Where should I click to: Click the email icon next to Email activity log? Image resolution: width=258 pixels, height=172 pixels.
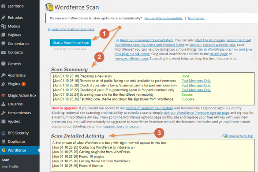coord(224,136)
